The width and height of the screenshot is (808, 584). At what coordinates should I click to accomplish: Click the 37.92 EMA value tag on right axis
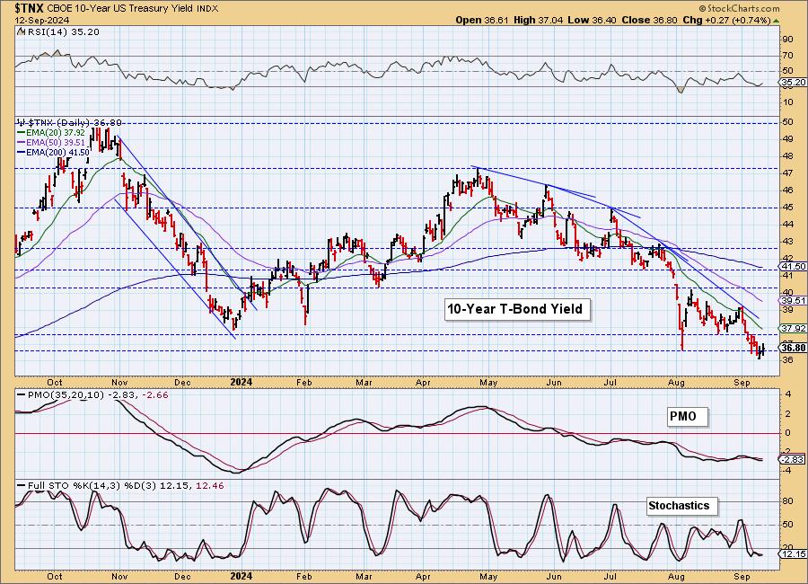[x=794, y=328]
